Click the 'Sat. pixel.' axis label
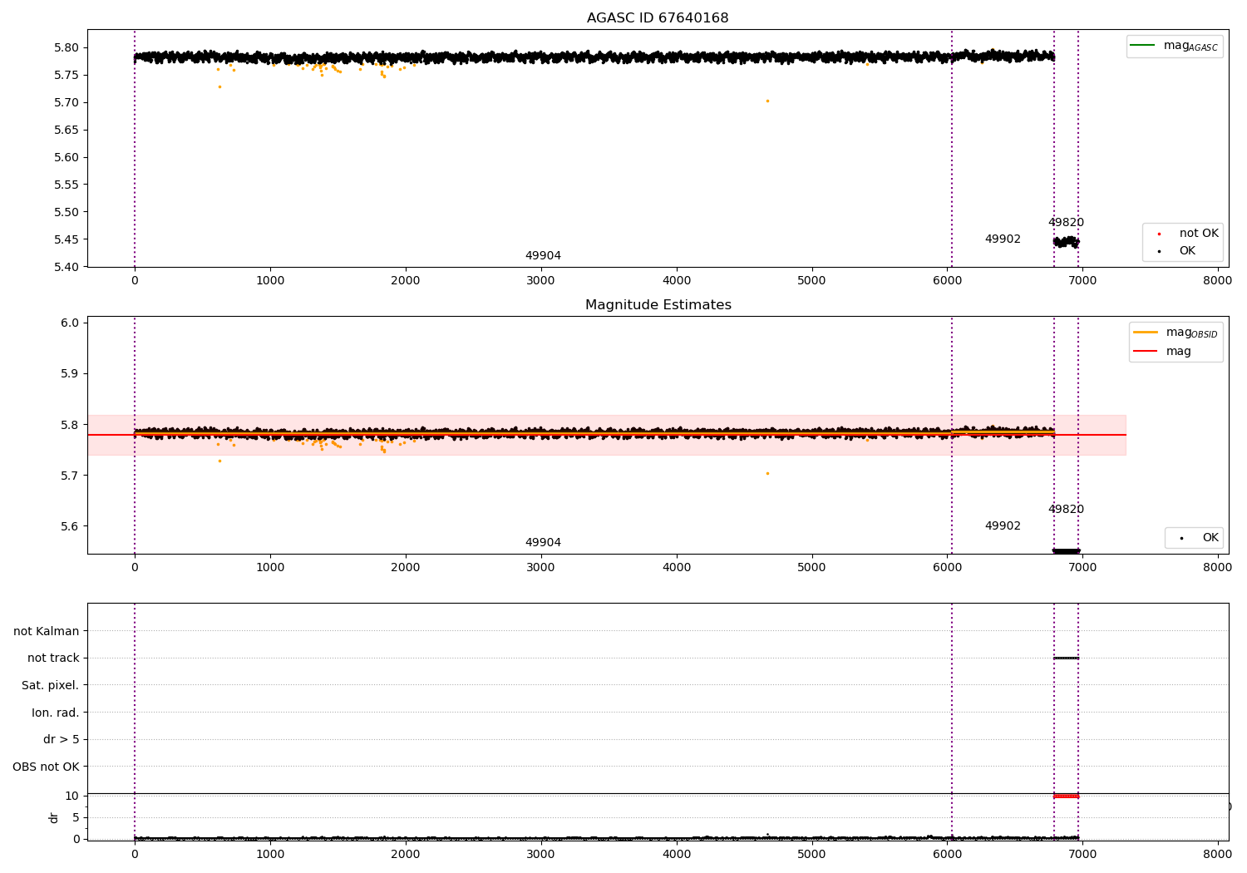The height and width of the screenshot is (873, 1247). (51, 685)
